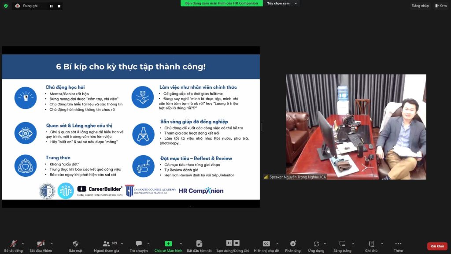Click Đăng nhập sign-in button
This screenshot has width=451, height=254.
click(420, 6)
